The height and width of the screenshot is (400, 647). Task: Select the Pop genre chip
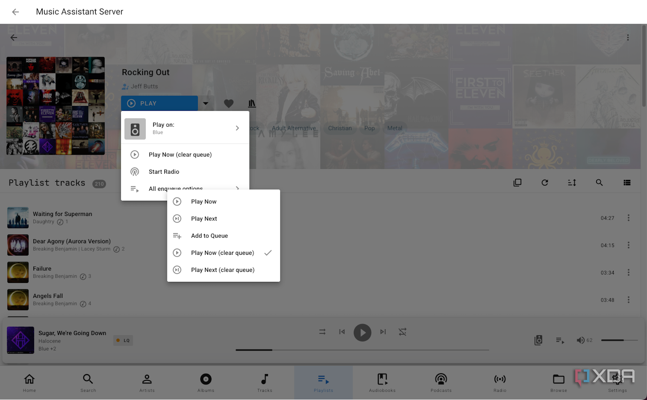coord(370,128)
